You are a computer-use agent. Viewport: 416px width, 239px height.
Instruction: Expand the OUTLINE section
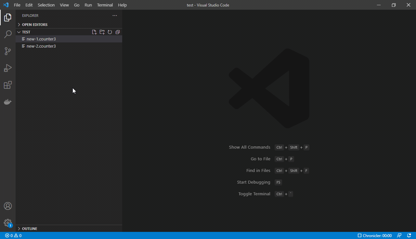point(69,229)
